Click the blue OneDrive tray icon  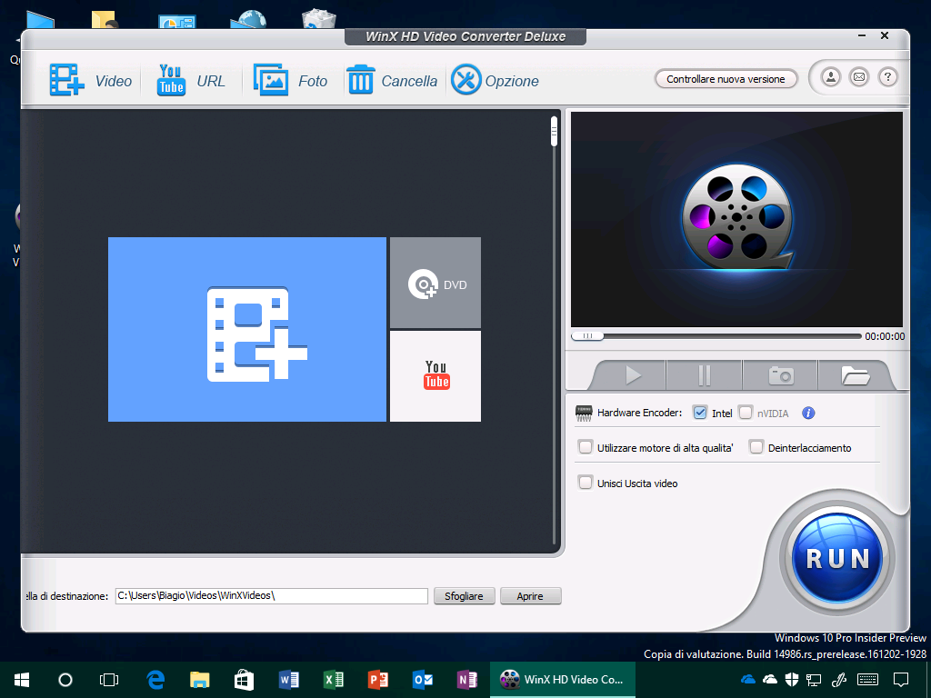[748, 679]
